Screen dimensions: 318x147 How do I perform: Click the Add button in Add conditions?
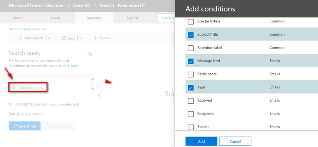[201, 141]
